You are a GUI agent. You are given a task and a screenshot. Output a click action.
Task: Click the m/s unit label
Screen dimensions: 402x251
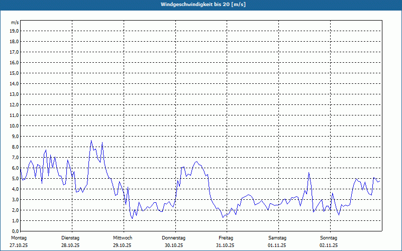pos(15,23)
